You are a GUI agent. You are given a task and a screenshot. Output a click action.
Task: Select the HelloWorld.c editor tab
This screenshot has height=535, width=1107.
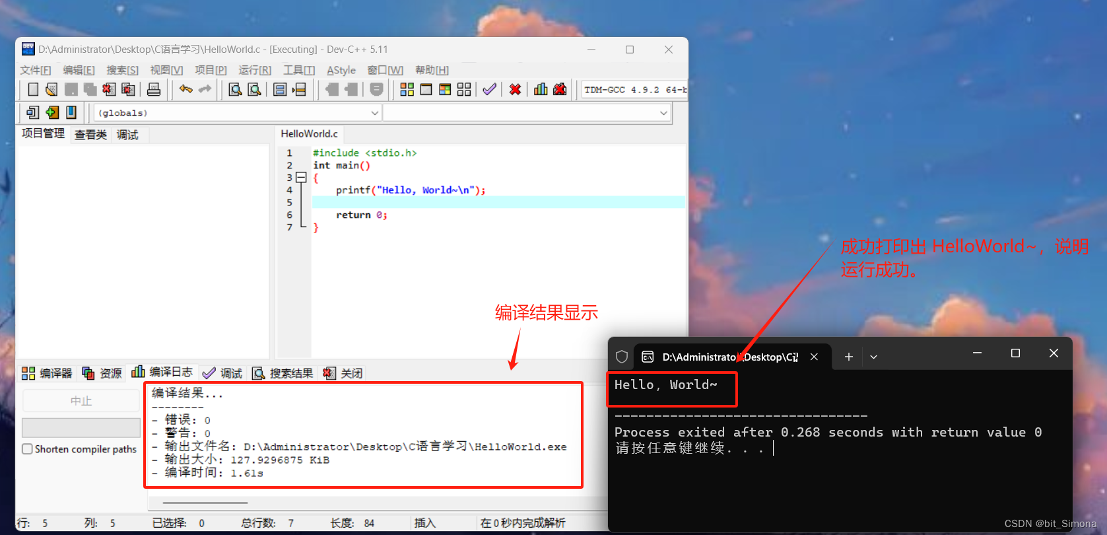pos(309,134)
